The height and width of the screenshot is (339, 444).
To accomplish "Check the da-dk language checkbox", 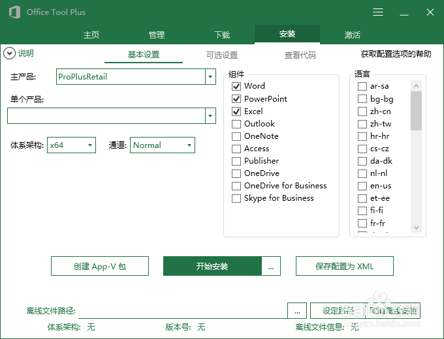I will tap(362, 161).
